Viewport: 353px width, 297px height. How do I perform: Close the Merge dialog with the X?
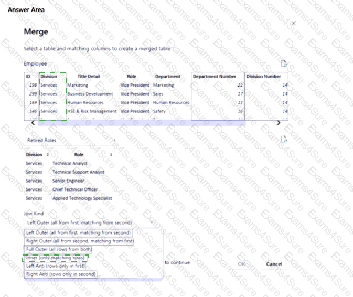(x=293, y=23)
